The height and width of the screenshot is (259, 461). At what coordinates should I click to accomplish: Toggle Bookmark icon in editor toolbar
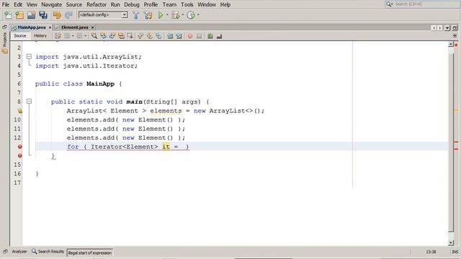click(158, 36)
